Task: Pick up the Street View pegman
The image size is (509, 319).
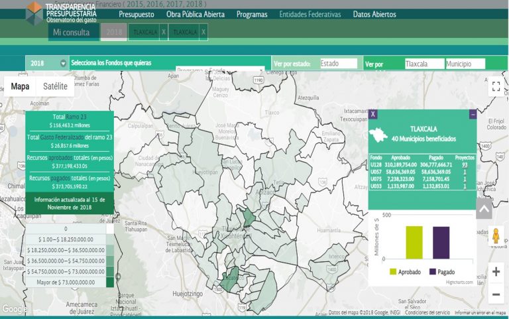Action: click(496, 236)
